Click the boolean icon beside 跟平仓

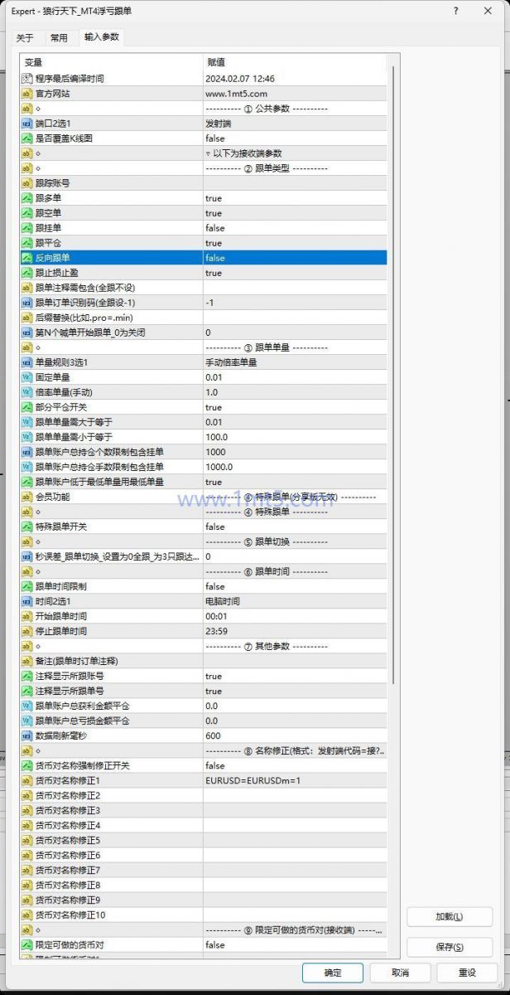(x=26, y=243)
